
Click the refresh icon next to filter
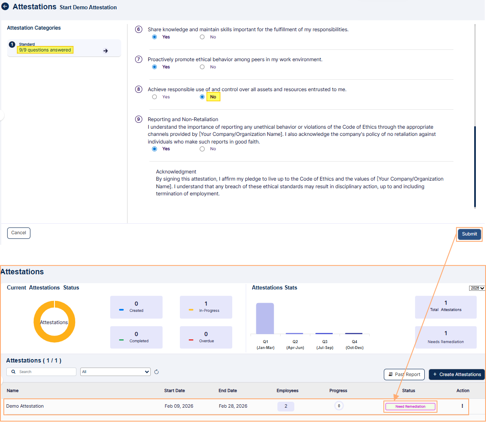pos(156,372)
